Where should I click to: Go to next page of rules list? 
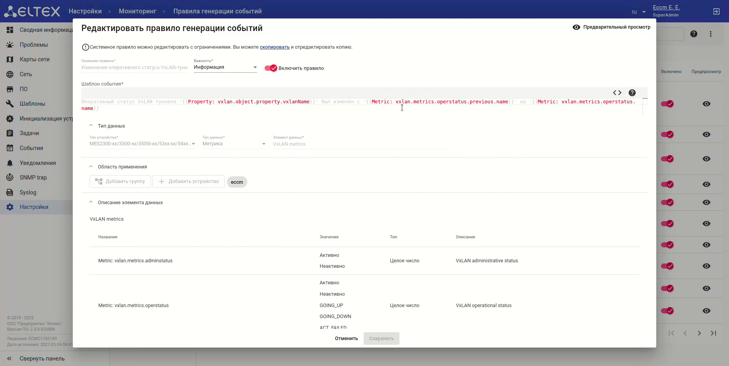point(699,333)
